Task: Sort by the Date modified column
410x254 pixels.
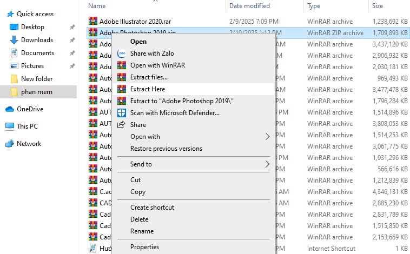Action: point(251,6)
